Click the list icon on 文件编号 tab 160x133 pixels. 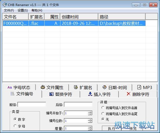[x=12, y=94]
